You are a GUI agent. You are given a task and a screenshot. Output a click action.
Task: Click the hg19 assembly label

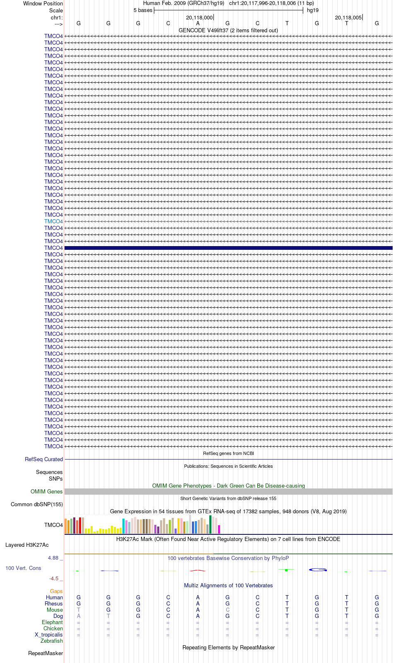point(313,10)
